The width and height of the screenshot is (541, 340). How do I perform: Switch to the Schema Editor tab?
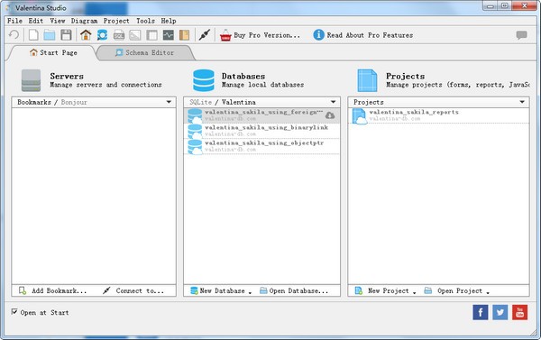(145, 52)
